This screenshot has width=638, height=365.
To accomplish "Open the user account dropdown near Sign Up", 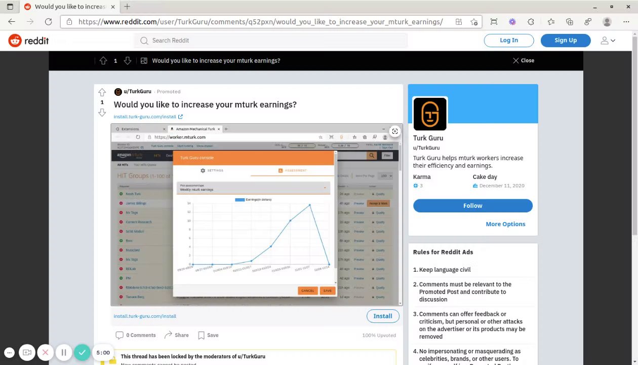I will [x=608, y=41].
